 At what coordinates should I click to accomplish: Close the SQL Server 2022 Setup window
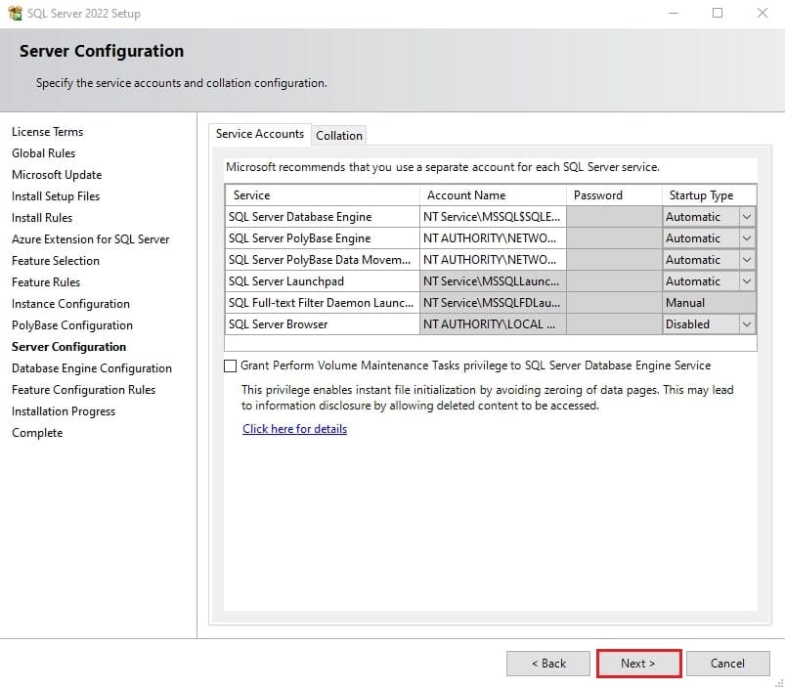762,13
